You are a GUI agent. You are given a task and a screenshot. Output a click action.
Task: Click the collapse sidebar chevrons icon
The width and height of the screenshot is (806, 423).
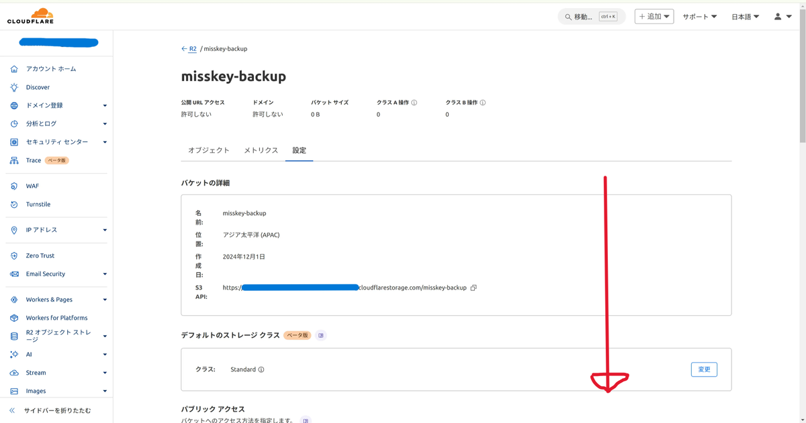pos(12,410)
